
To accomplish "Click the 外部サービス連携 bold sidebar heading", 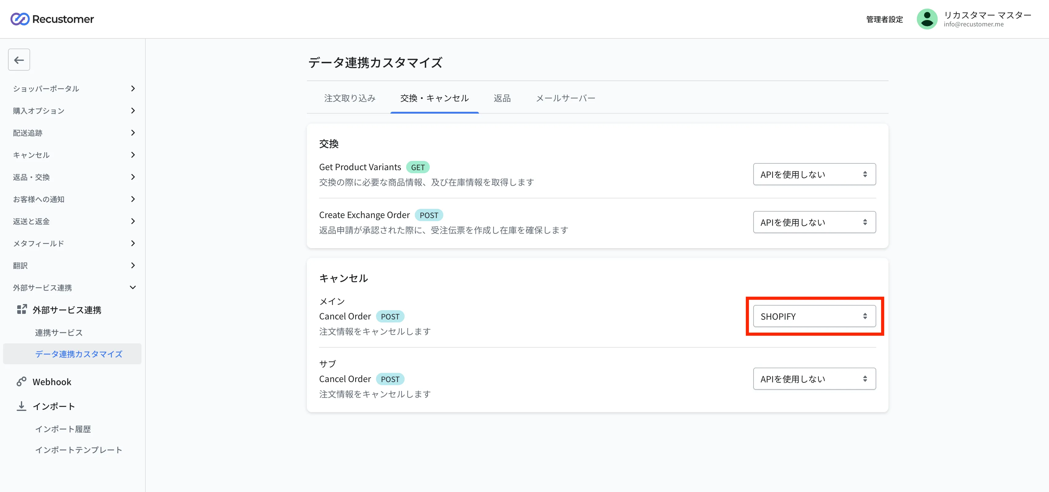I will point(67,310).
